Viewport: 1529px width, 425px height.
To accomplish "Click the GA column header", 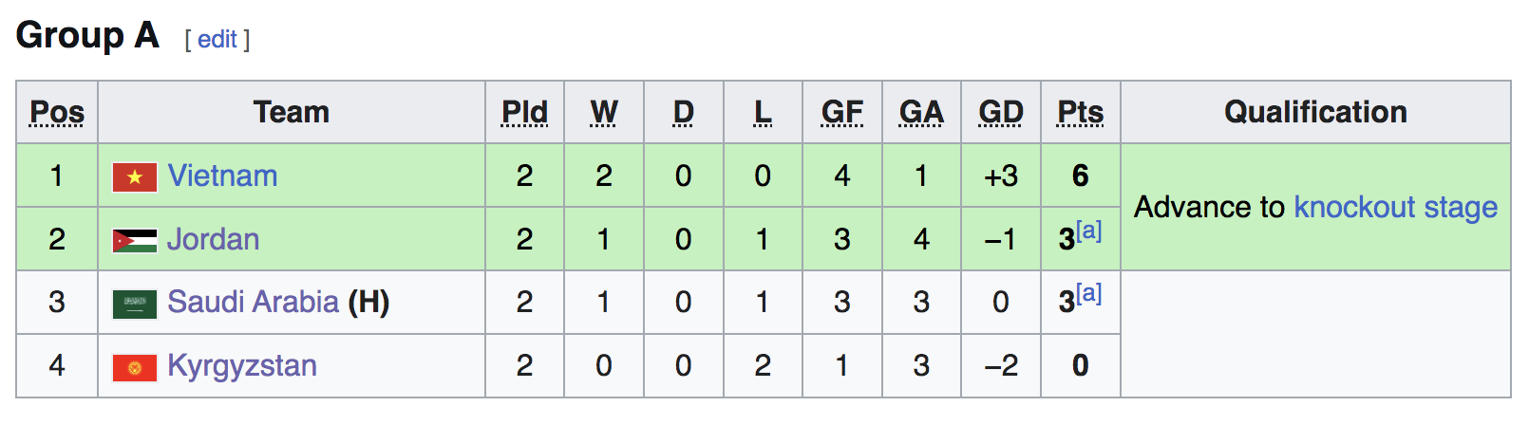I will pyautogui.click(x=921, y=113).
